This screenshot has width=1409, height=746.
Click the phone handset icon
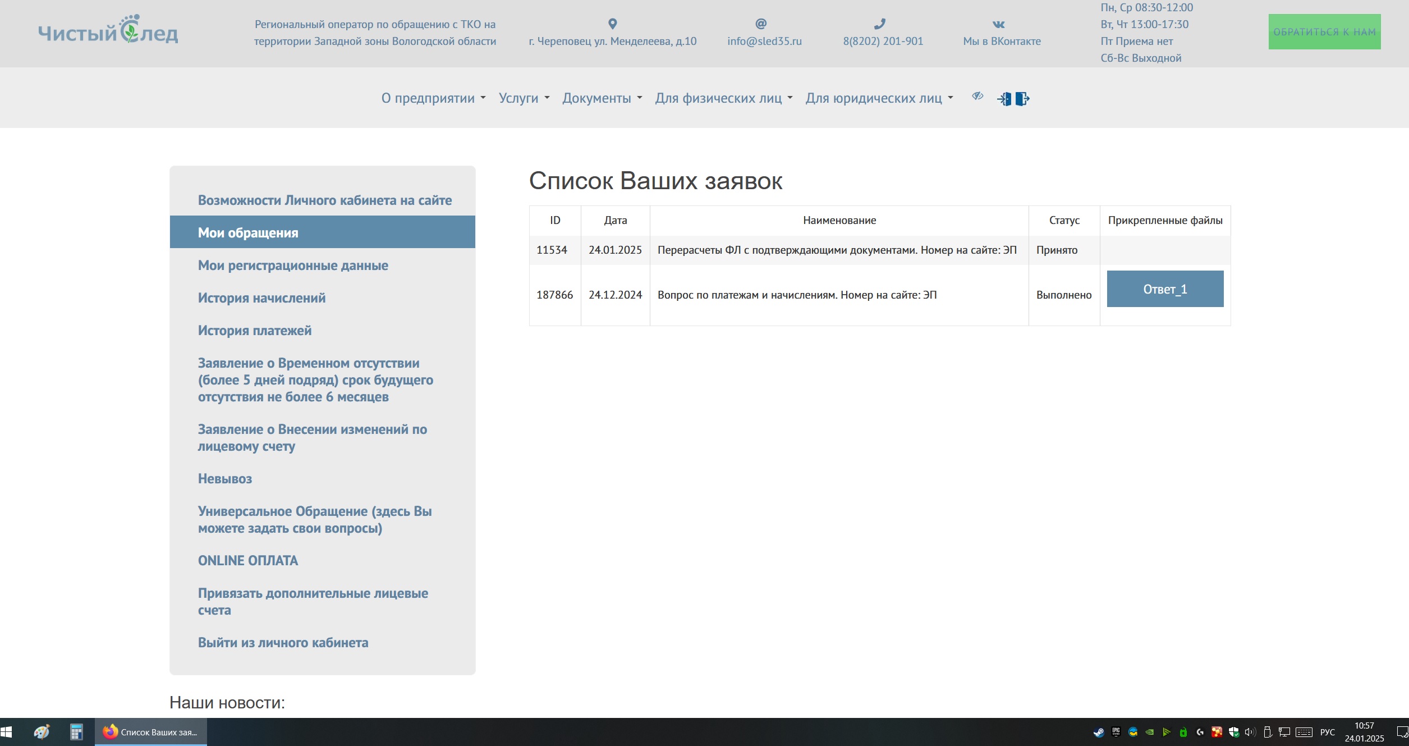pyautogui.click(x=880, y=24)
